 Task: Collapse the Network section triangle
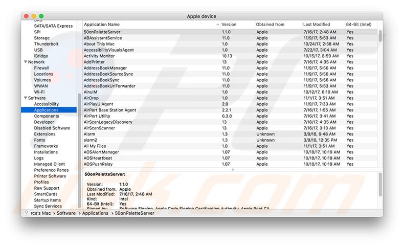[x=26, y=62]
